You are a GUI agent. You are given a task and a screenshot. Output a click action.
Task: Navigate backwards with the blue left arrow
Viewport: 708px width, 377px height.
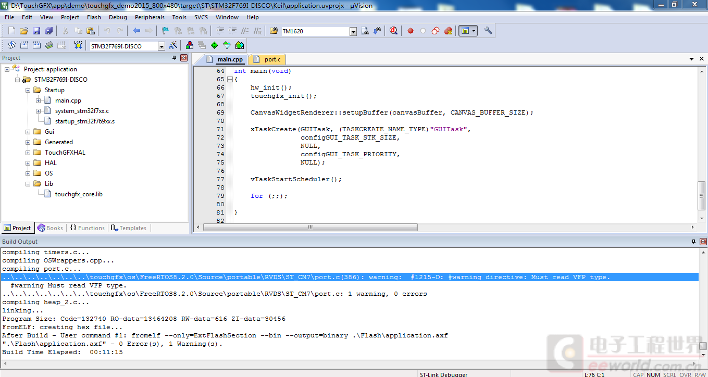[x=136, y=31]
